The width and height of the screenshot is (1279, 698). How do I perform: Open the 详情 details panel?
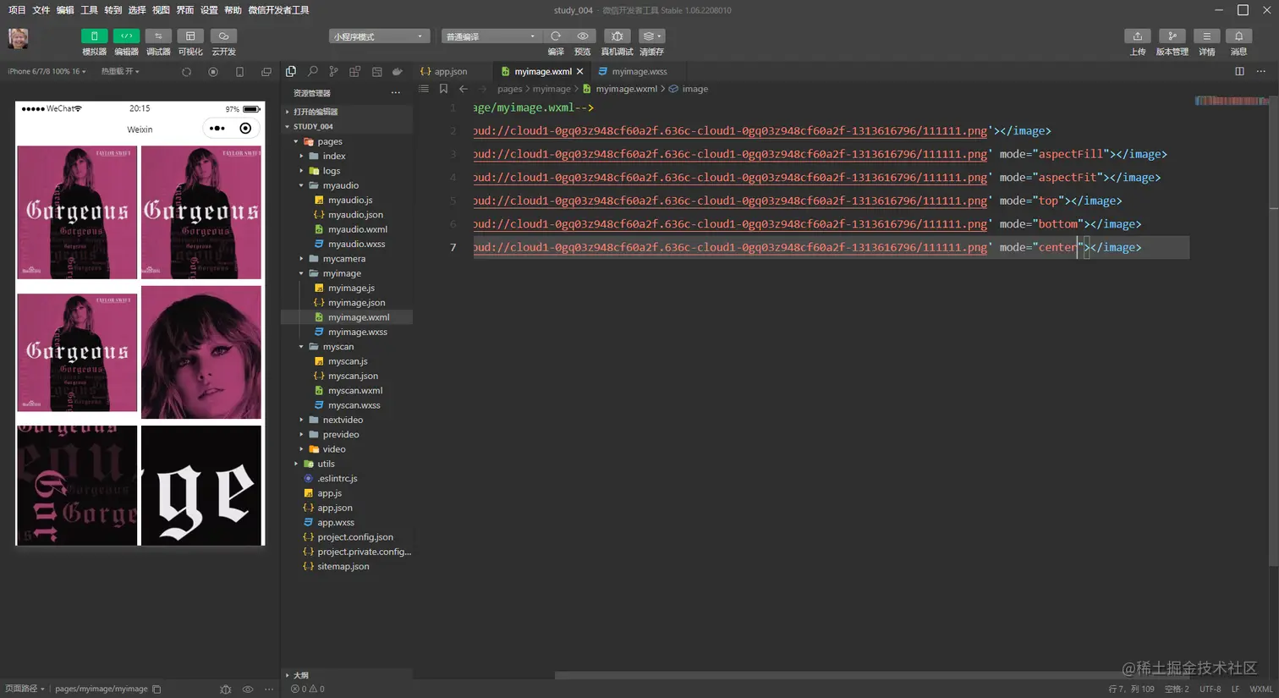point(1206,36)
